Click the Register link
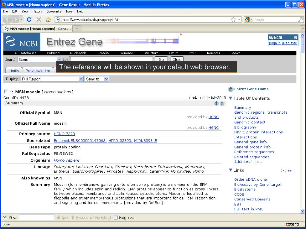306x229 pixels. click(x=290, y=43)
